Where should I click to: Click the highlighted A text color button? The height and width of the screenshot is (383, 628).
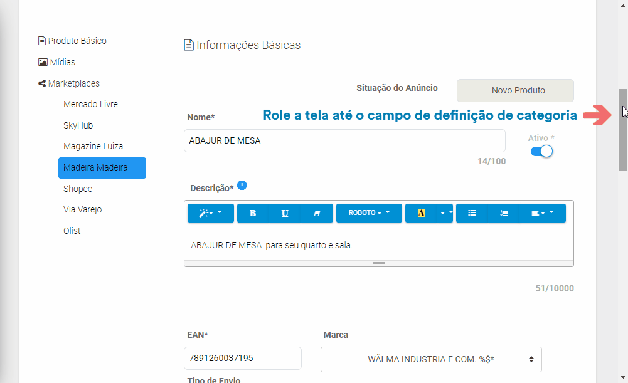coord(421,213)
